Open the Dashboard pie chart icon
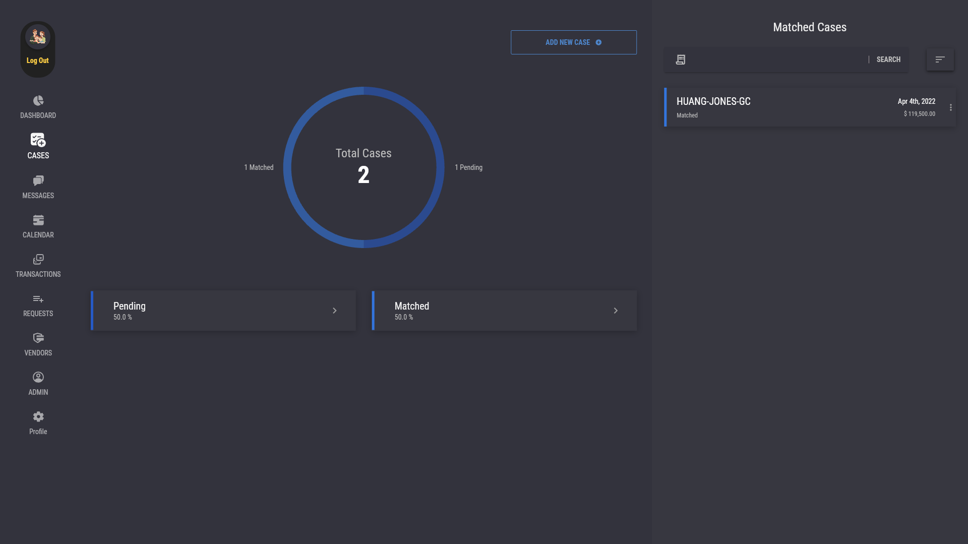Screen dimensions: 968x544 tap(38, 101)
